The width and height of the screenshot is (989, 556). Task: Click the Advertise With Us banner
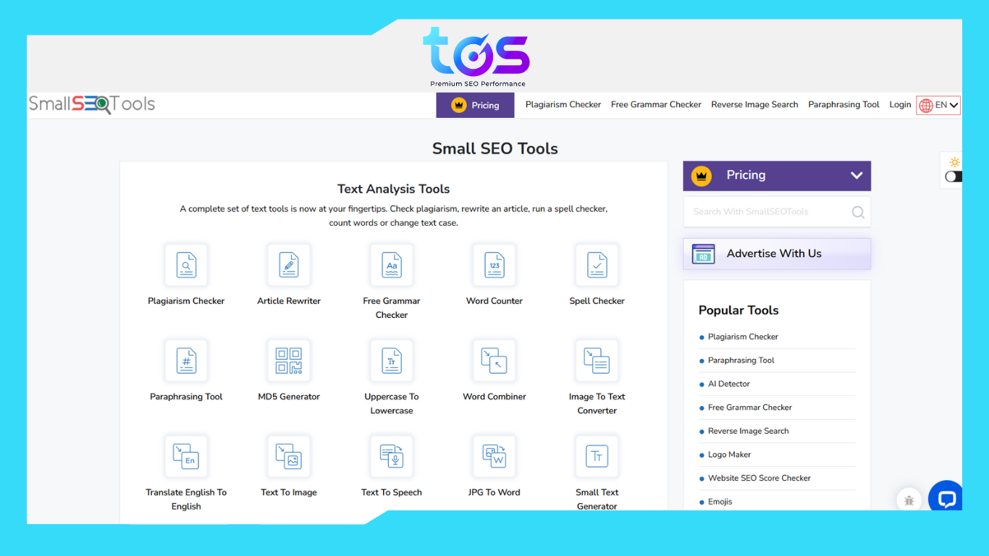(776, 253)
